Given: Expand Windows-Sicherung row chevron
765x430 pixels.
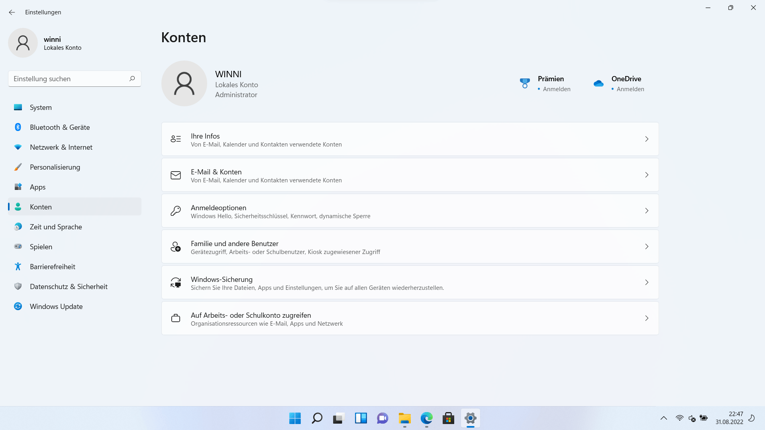Looking at the screenshot, I should tap(647, 282).
